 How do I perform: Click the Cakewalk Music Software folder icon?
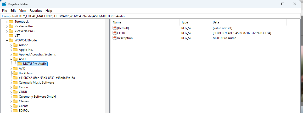[x=15, y=83]
